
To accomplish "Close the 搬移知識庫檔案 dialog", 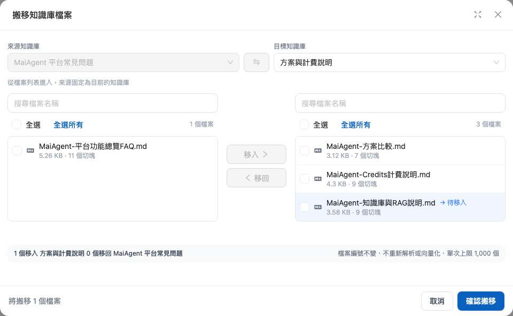I will pyautogui.click(x=498, y=14).
